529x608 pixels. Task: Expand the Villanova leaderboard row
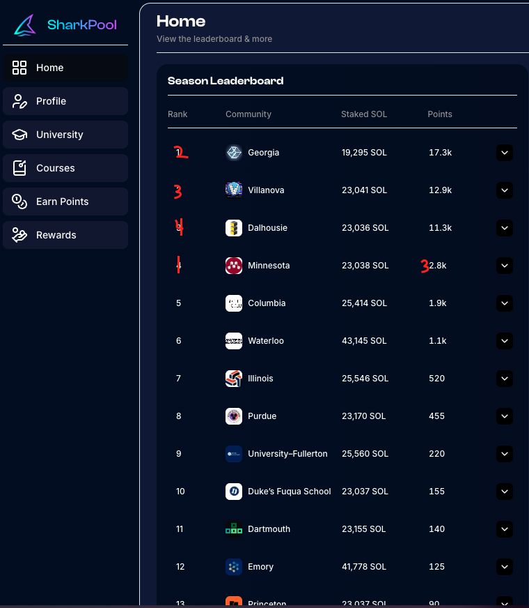(x=505, y=190)
